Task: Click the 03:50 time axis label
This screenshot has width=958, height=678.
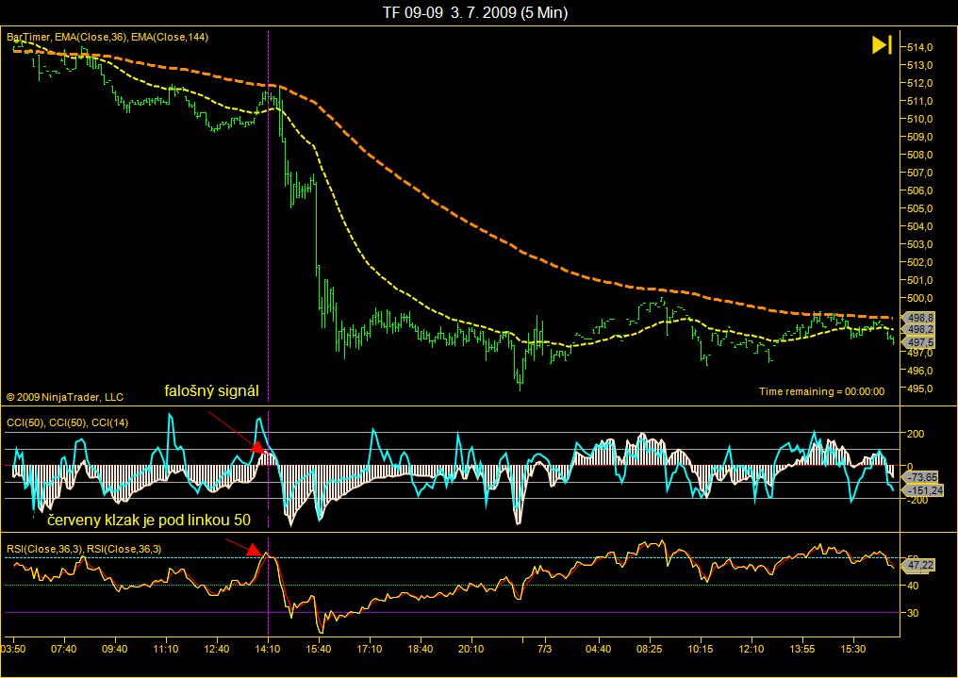Action: [13, 649]
